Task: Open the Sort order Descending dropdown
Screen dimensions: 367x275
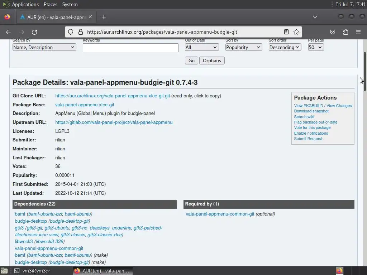Action: pos(285,47)
